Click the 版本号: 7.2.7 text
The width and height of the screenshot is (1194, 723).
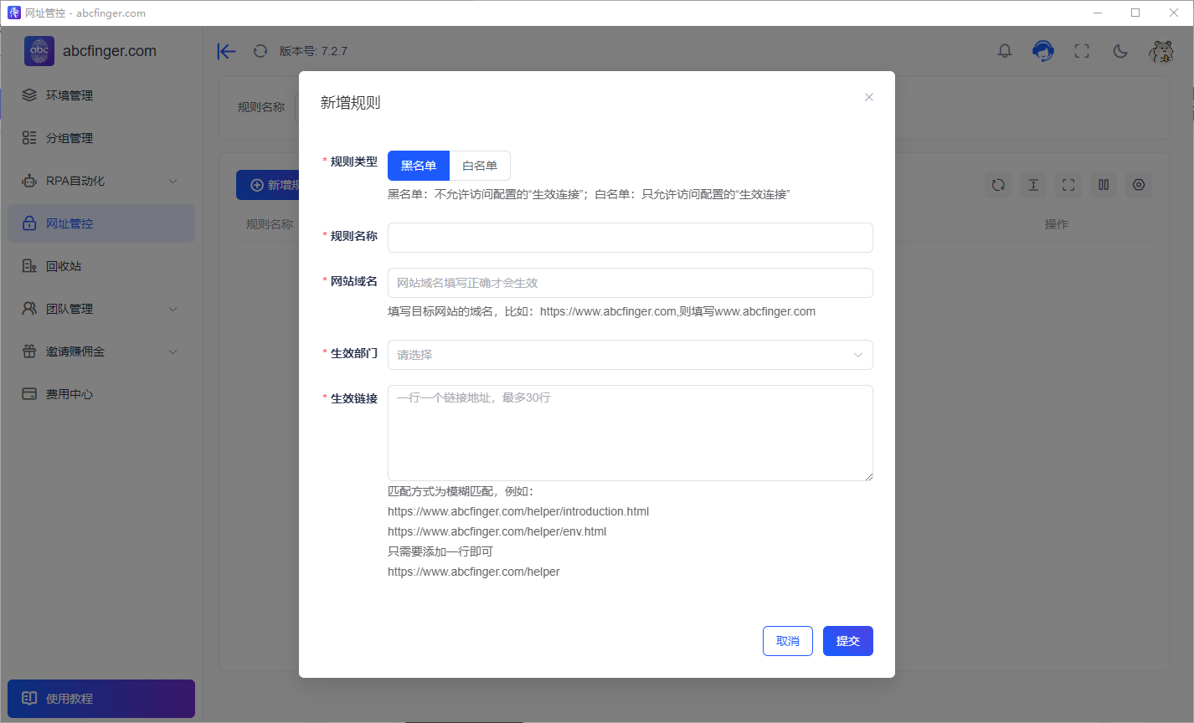click(x=313, y=51)
